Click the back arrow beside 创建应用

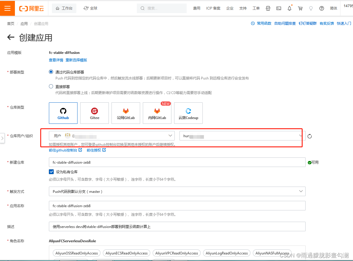(x=11, y=37)
